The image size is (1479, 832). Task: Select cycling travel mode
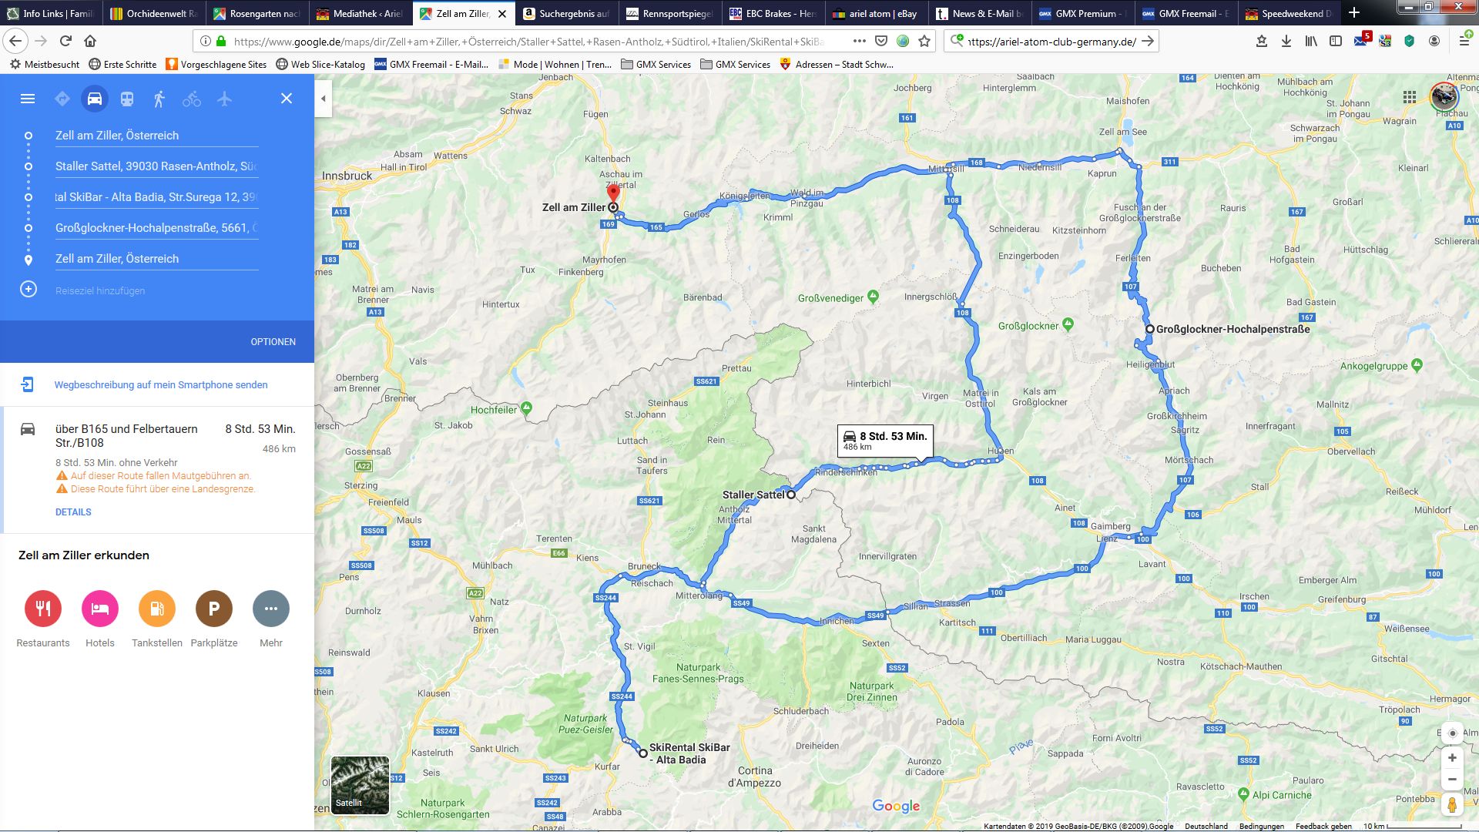(x=192, y=99)
